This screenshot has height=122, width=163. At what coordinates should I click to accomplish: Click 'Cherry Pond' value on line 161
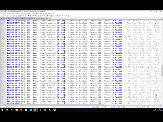tap(135, 51)
